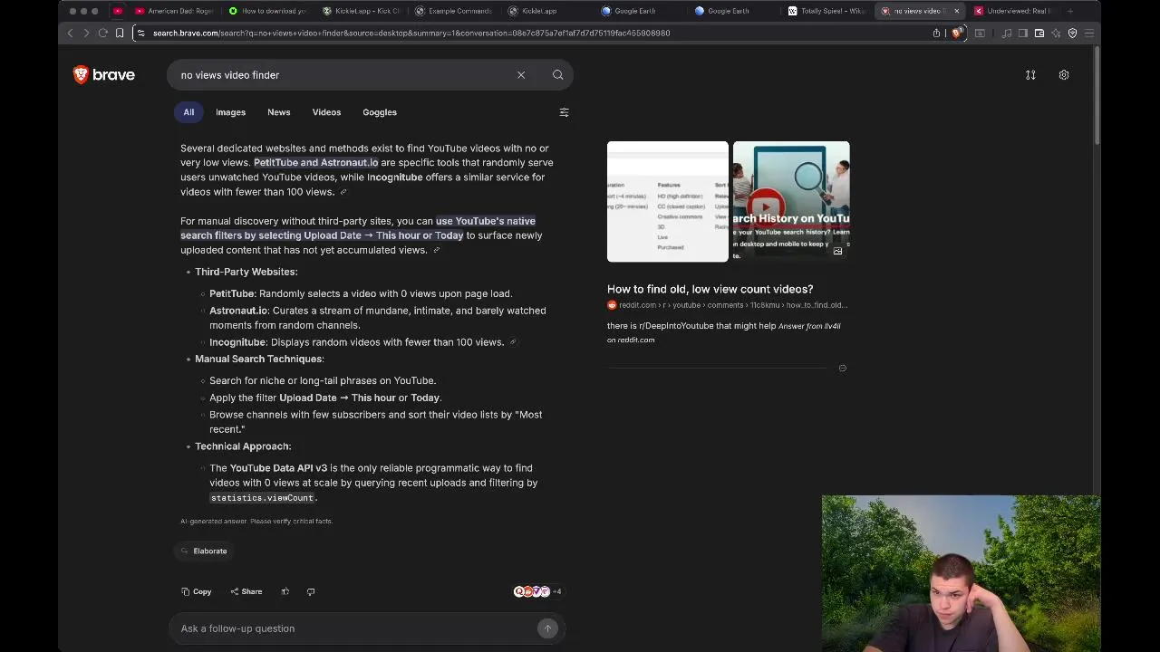Switch to the 'Underviewed: Real' browser tab
The image size is (1160, 652).
tap(1013, 11)
